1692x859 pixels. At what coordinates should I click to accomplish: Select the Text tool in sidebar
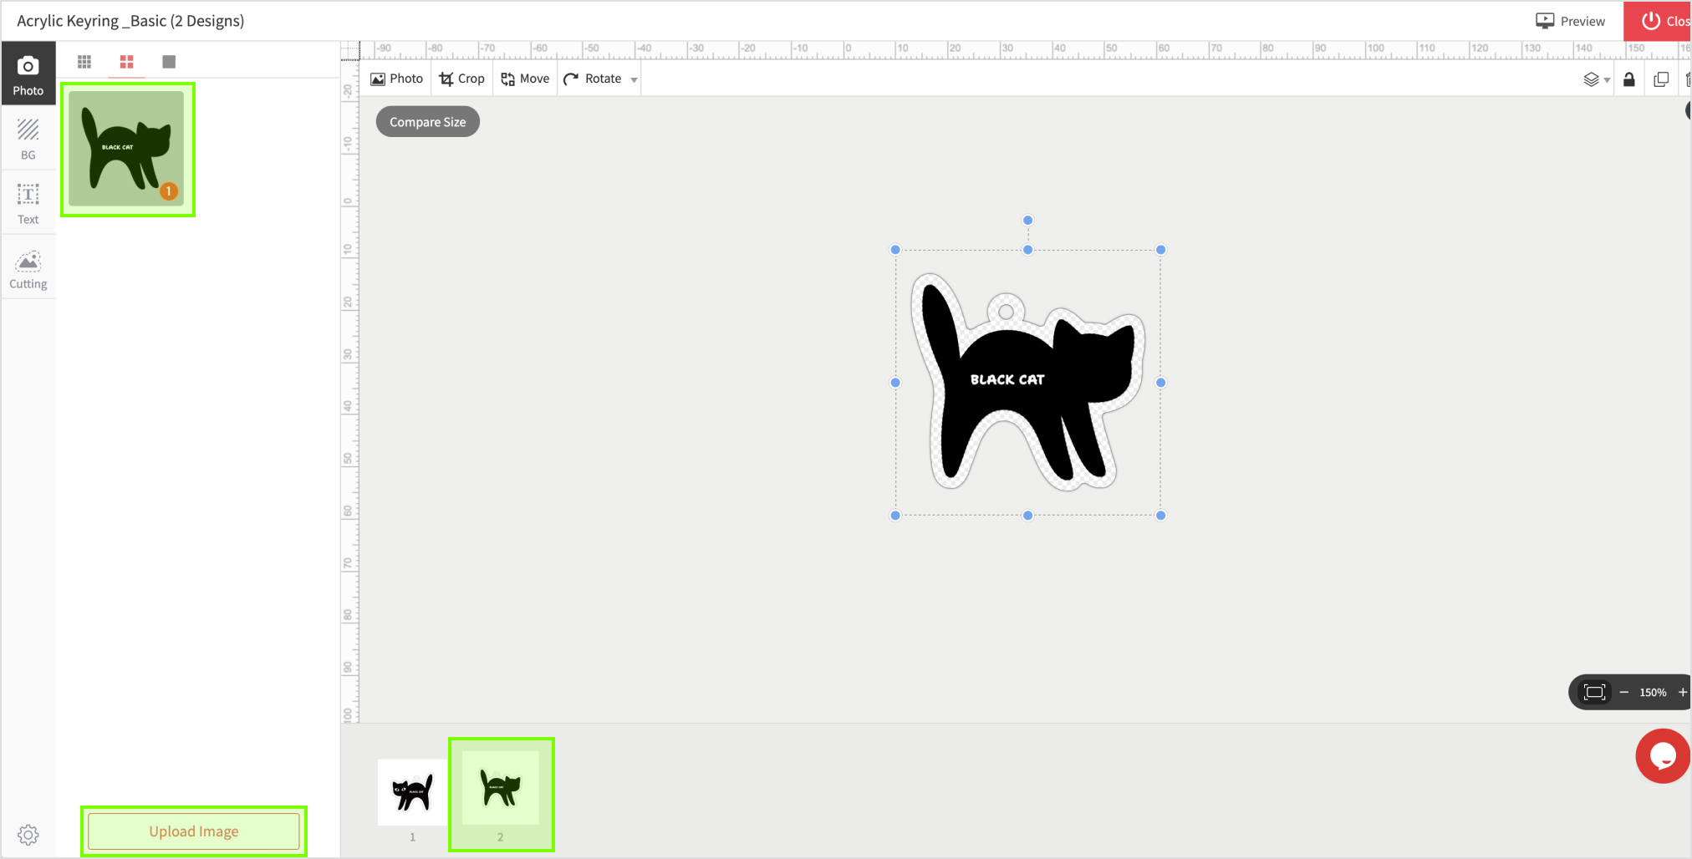28,204
